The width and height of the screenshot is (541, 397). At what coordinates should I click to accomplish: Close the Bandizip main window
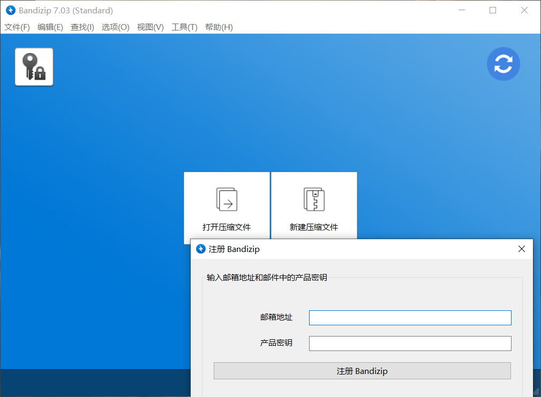[x=524, y=10]
